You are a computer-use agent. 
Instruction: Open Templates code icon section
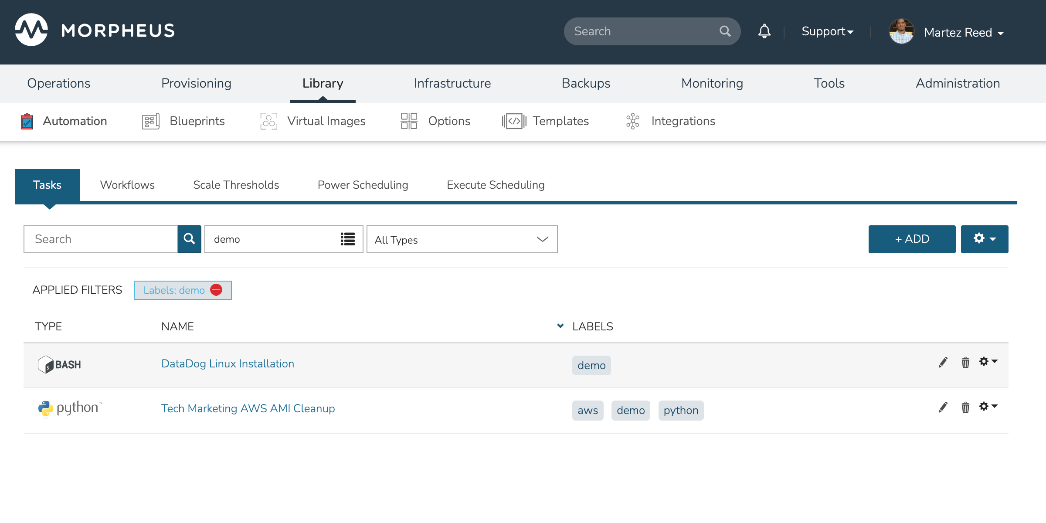tap(514, 121)
